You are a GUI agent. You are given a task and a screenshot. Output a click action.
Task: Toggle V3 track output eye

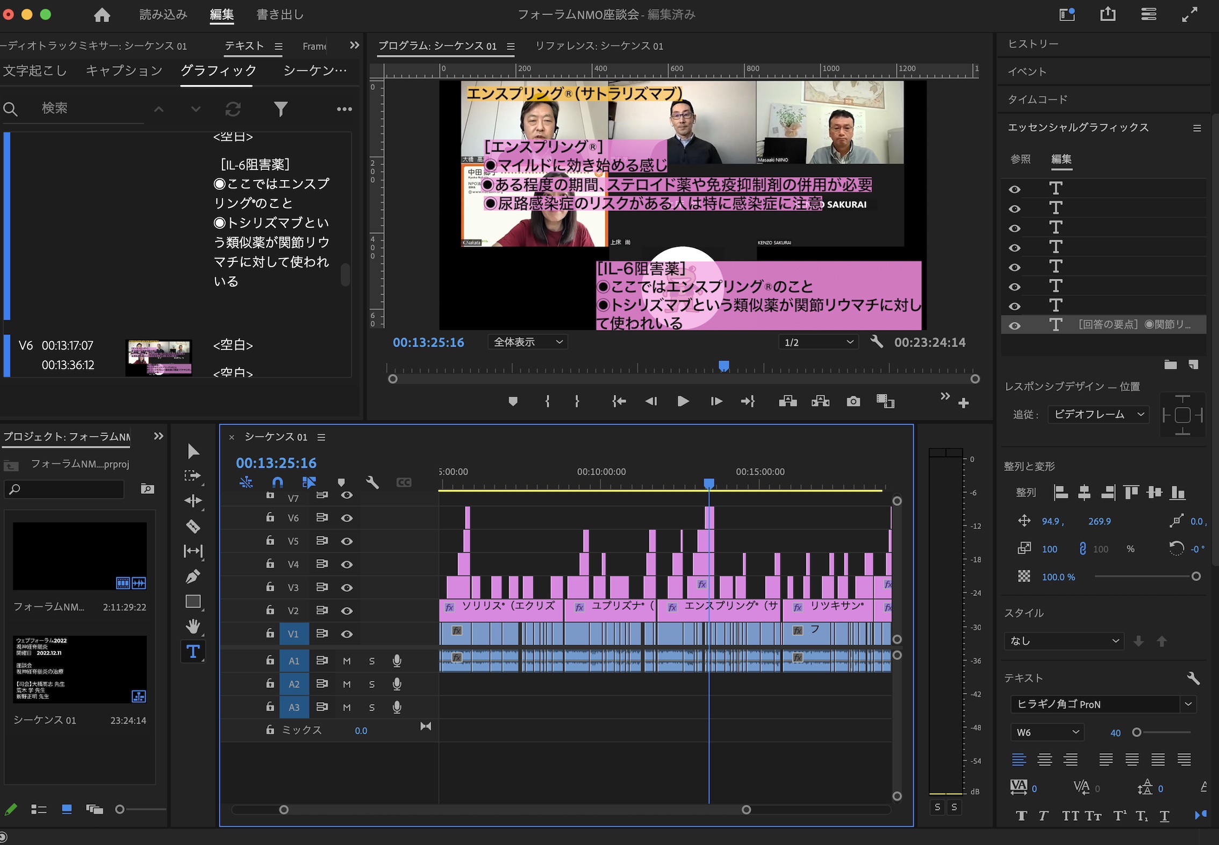point(347,588)
